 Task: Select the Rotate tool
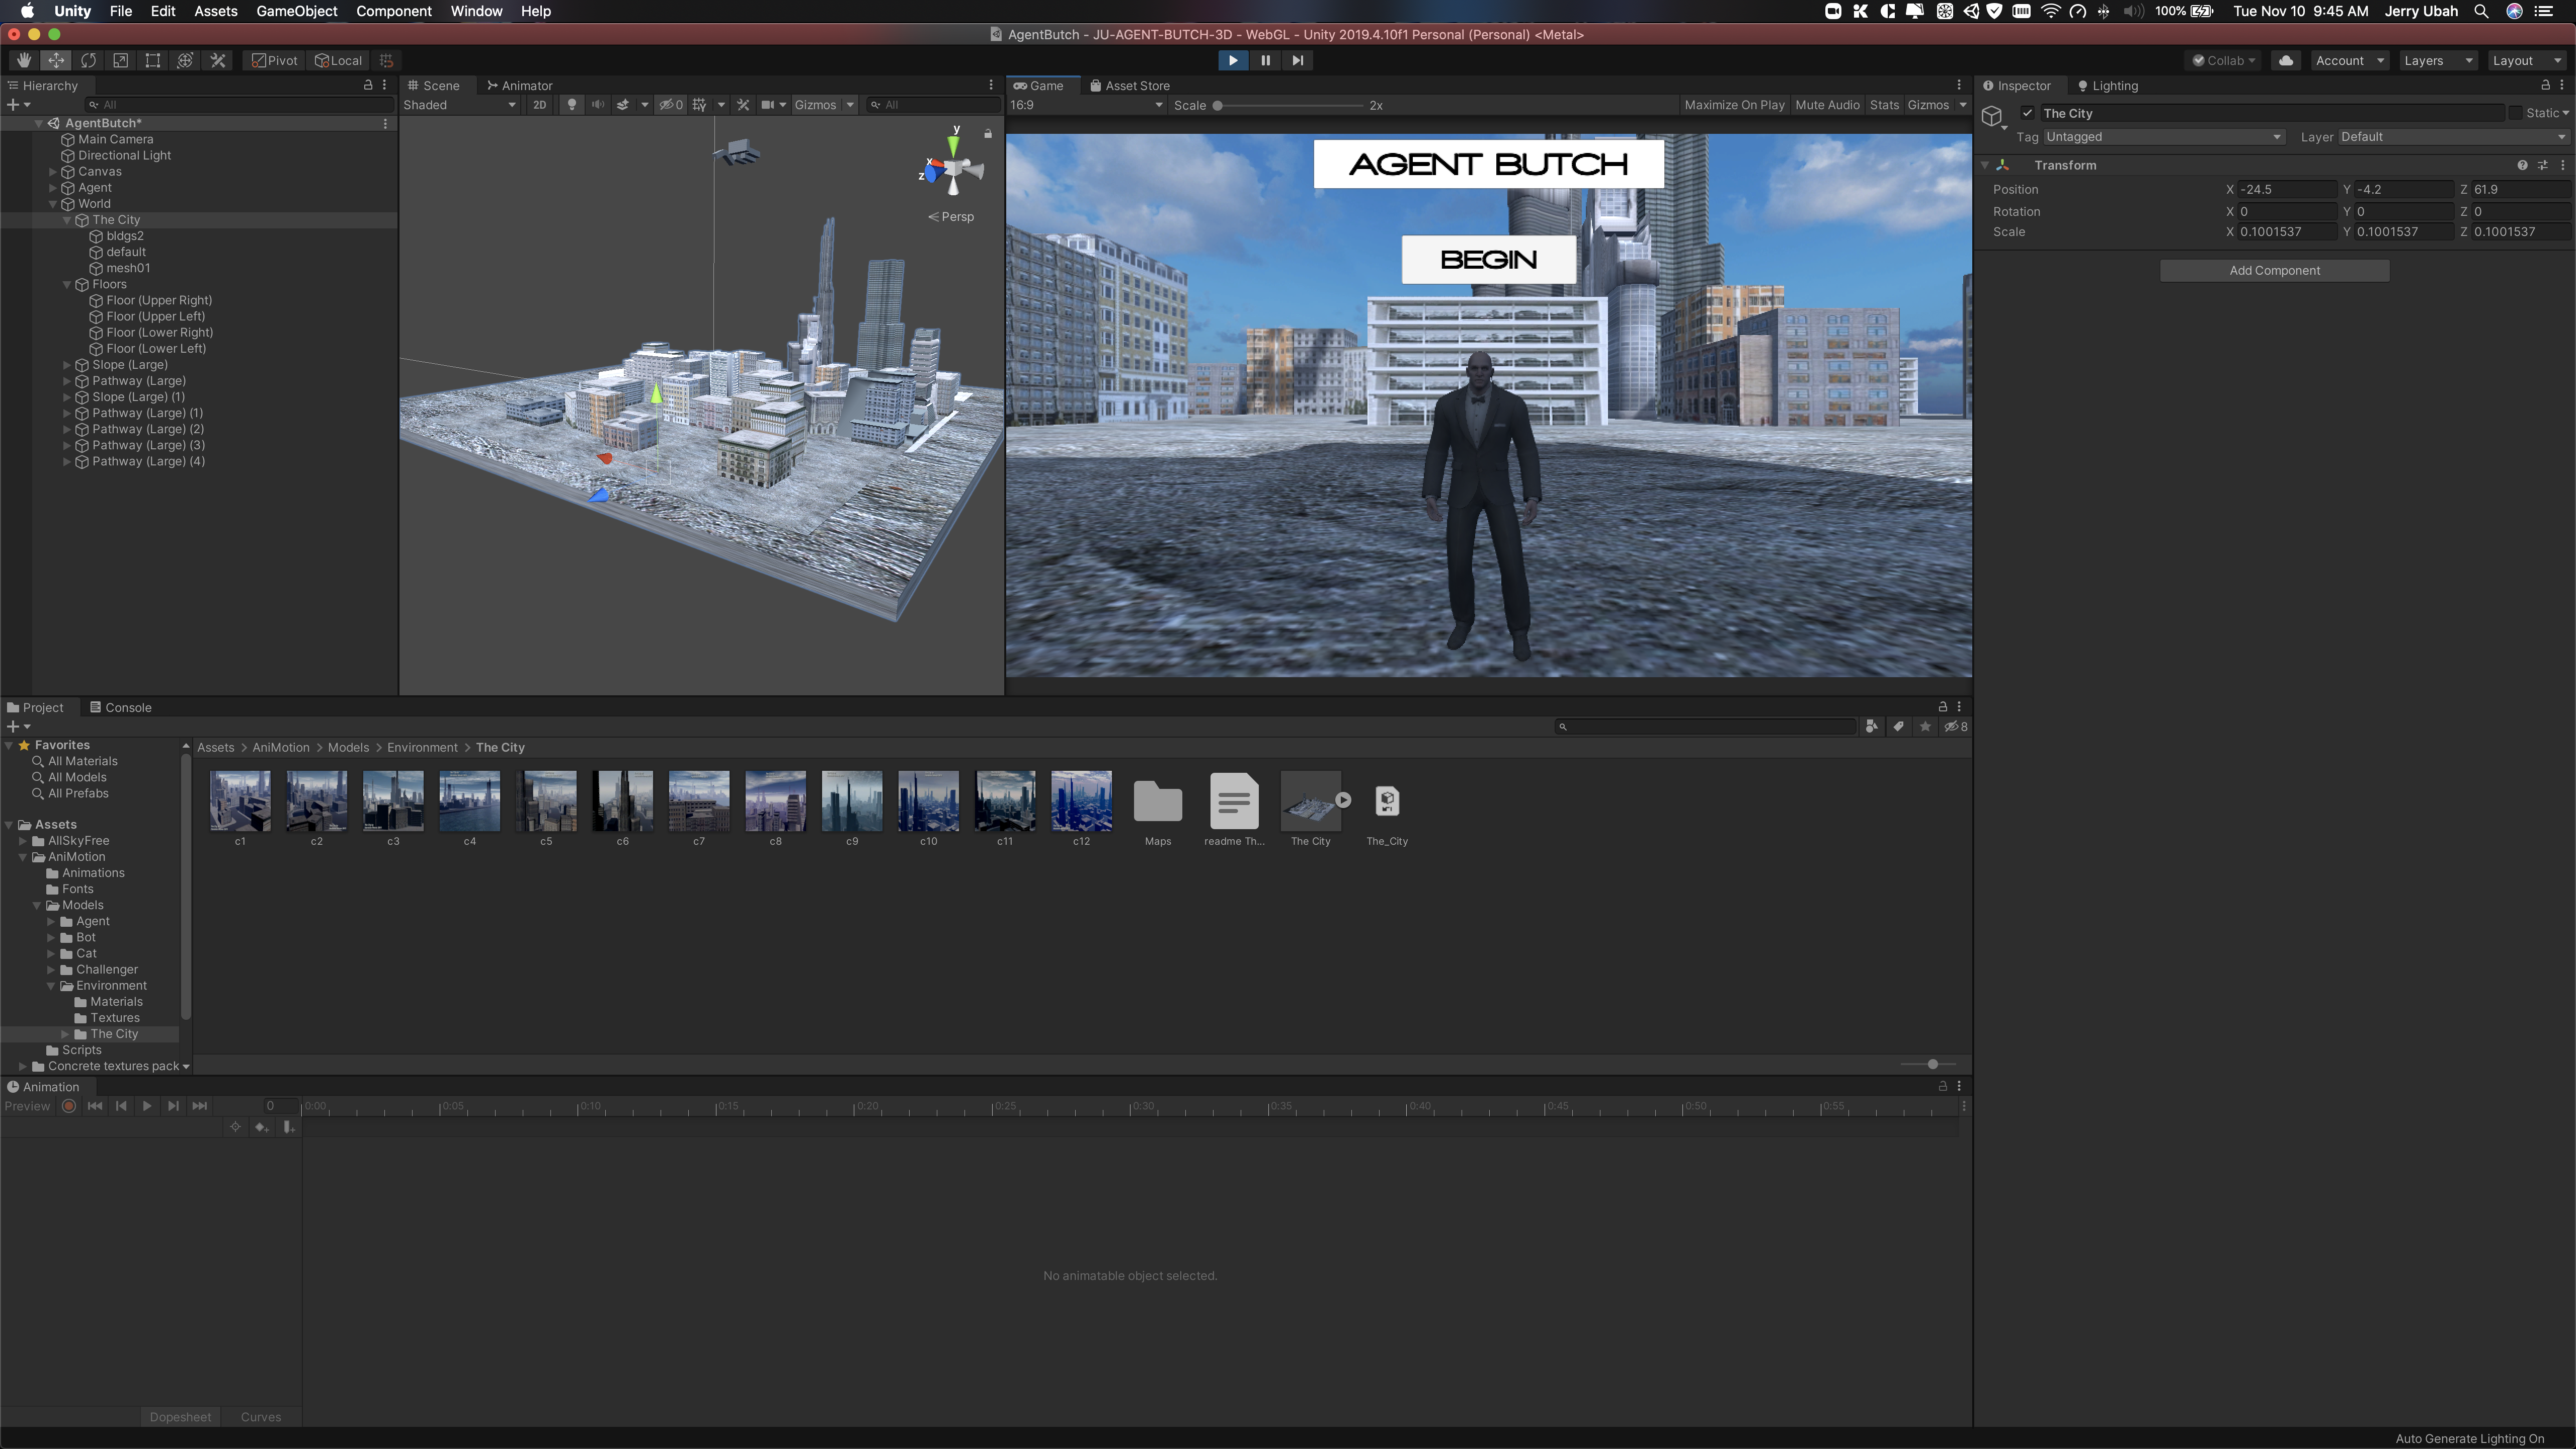(x=88, y=60)
